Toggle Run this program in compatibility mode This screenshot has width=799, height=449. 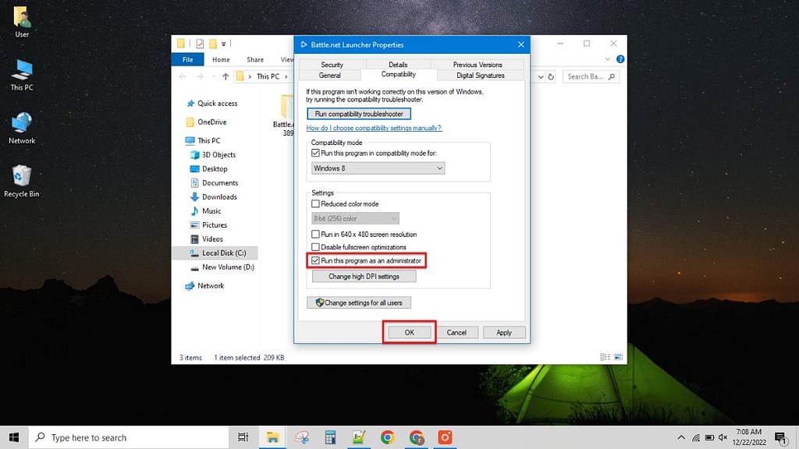coord(315,154)
